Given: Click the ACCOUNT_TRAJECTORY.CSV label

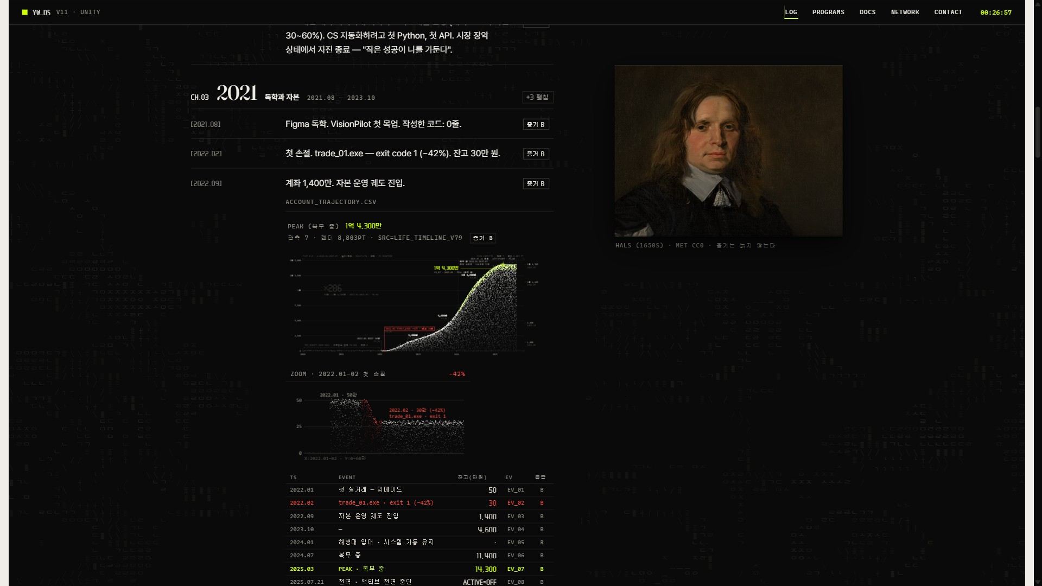Looking at the screenshot, I should (331, 202).
